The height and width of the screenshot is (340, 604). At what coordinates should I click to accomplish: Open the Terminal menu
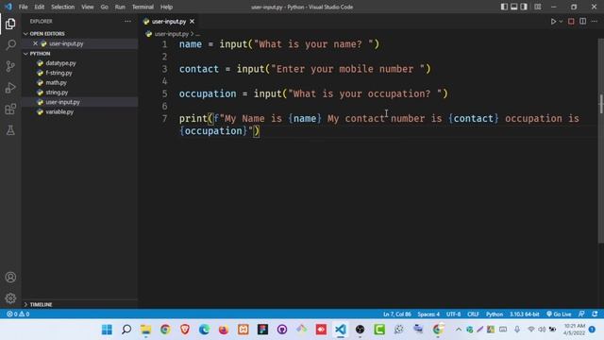[x=143, y=7]
